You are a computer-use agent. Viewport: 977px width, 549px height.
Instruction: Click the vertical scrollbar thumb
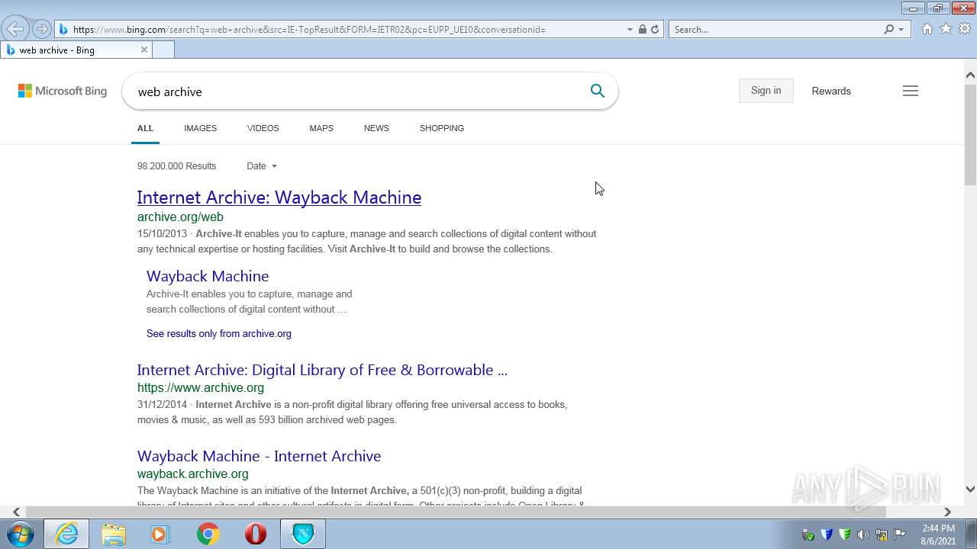tap(970, 133)
